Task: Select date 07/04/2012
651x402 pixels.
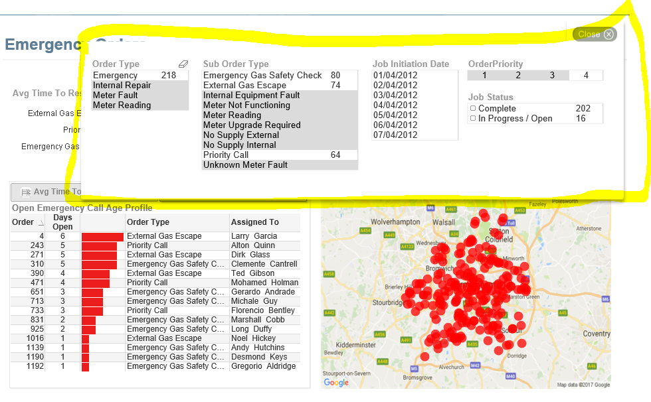Action: tap(415, 135)
